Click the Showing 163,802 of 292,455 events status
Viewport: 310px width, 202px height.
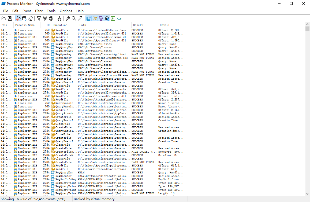point(33,199)
